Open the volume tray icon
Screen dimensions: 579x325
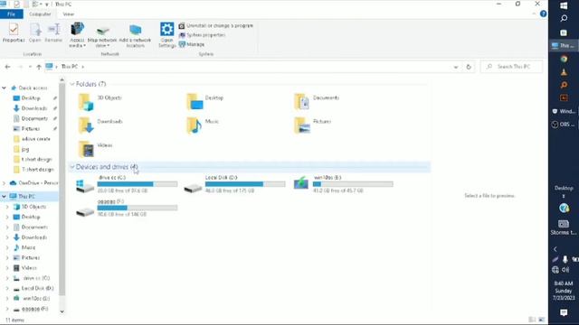(x=565, y=270)
